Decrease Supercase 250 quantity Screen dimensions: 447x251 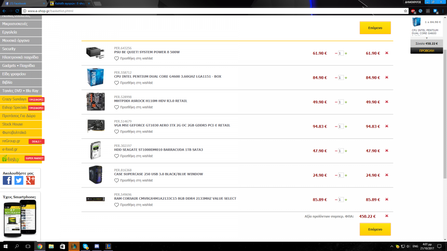336,175
